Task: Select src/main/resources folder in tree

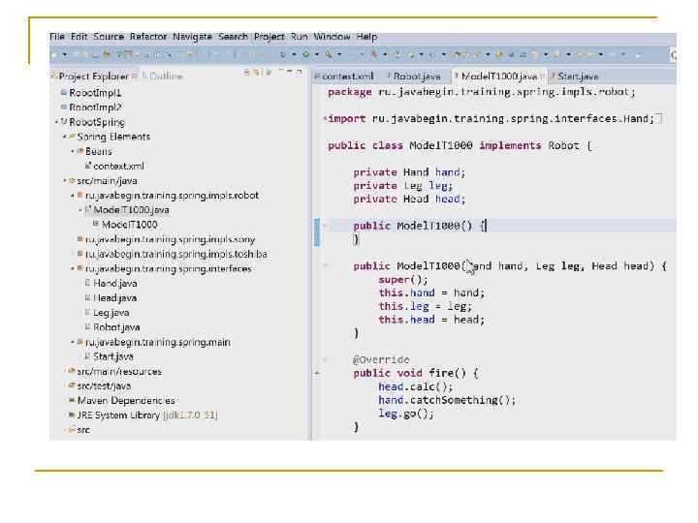Action: (114, 371)
